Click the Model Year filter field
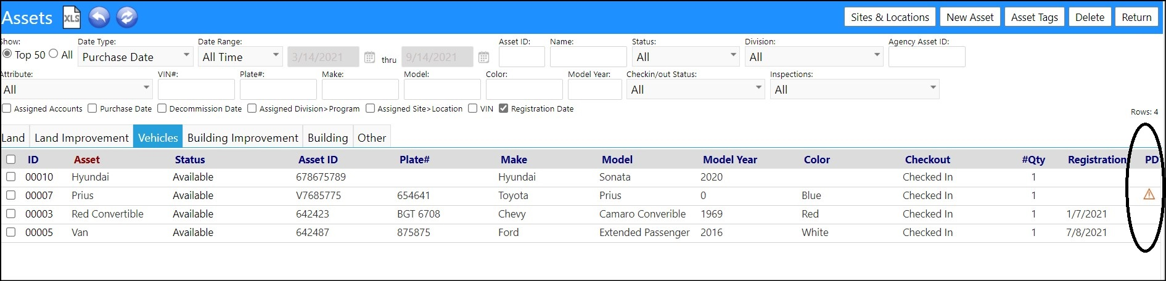Image resolution: width=1166 pixels, height=281 pixels. click(x=594, y=89)
